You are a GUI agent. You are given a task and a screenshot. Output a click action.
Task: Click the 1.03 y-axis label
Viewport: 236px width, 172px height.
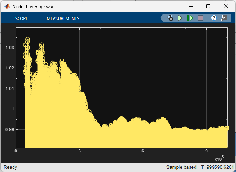tap(9, 48)
